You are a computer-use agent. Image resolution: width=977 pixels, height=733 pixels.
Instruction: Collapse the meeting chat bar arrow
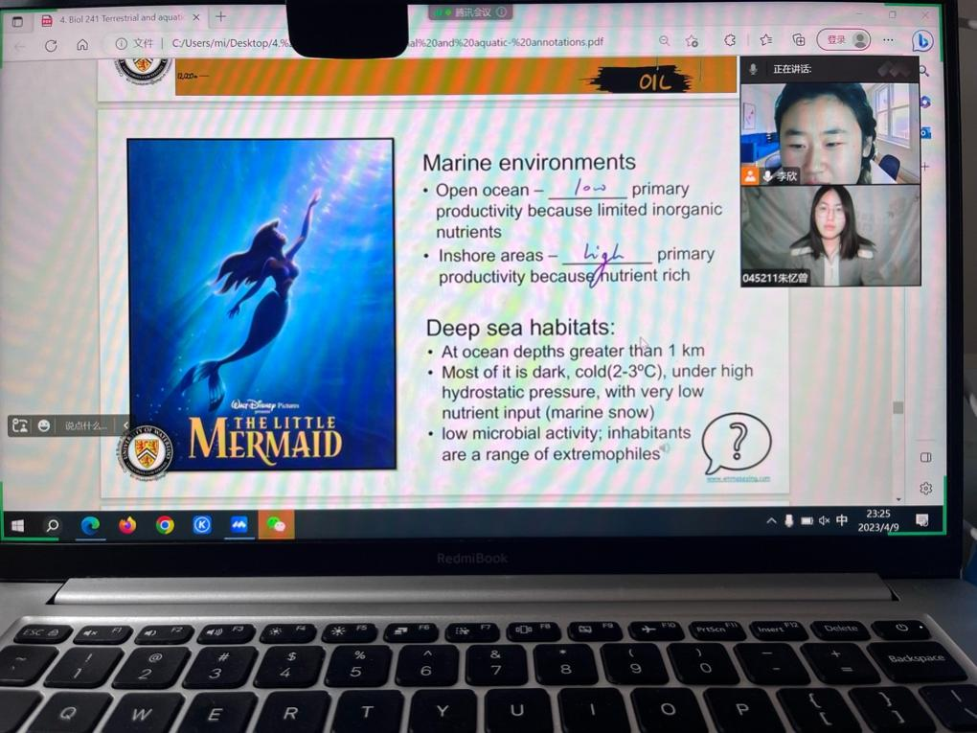pyautogui.click(x=122, y=425)
